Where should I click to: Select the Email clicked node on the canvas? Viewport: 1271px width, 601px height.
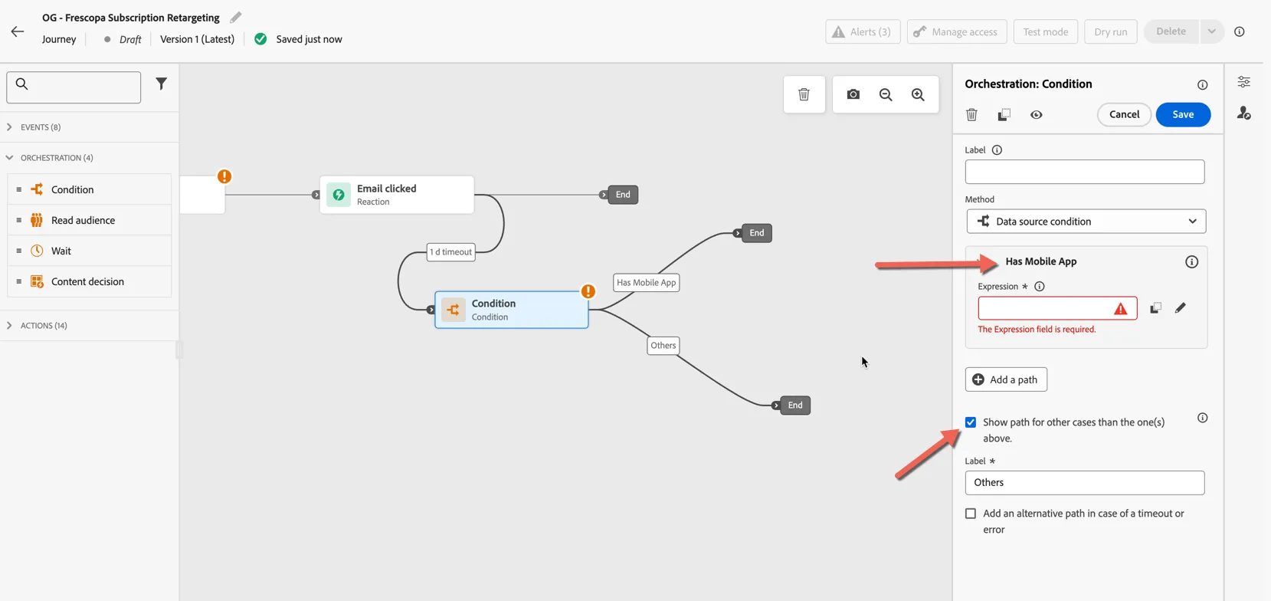397,195
